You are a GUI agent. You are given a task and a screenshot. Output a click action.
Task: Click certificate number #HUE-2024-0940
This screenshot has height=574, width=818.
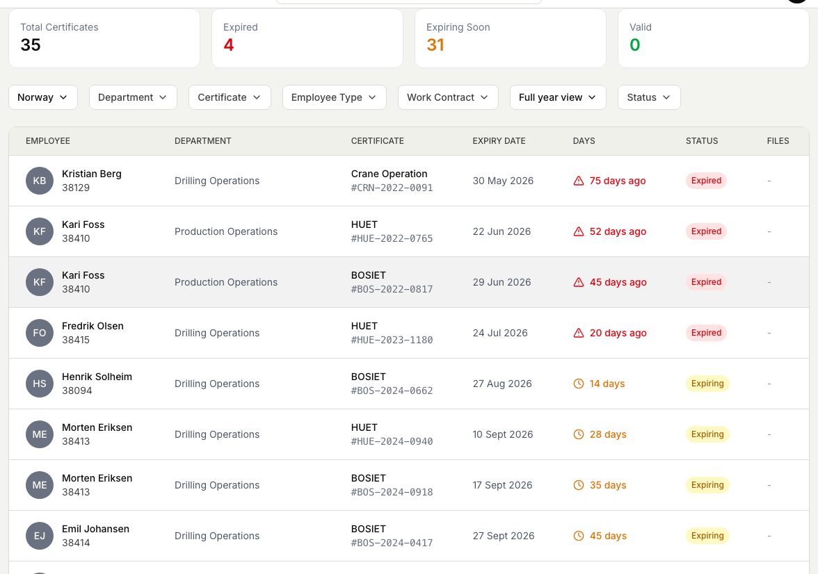[392, 441]
